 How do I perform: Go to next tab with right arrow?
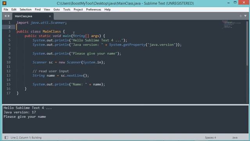coord(9,16)
